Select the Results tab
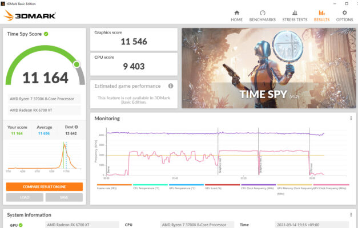The width and height of the screenshot is (358, 228). (321, 16)
